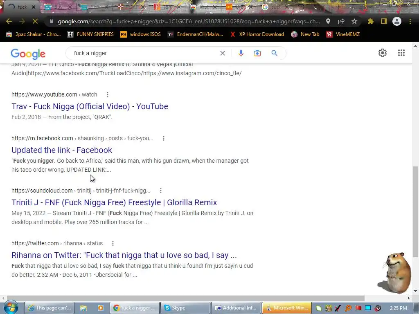Open a new browser tab with plus
This screenshot has height=314, width=419.
[x=338, y=7]
